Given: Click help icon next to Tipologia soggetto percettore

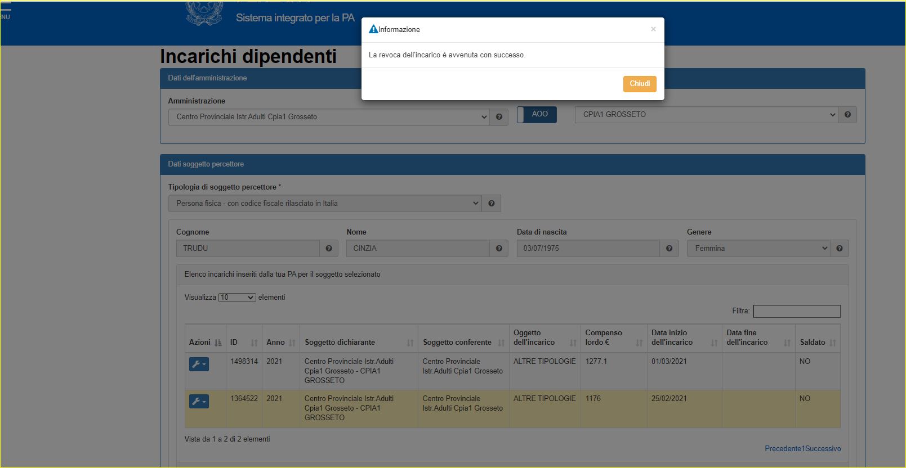Looking at the screenshot, I should (492, 204).
